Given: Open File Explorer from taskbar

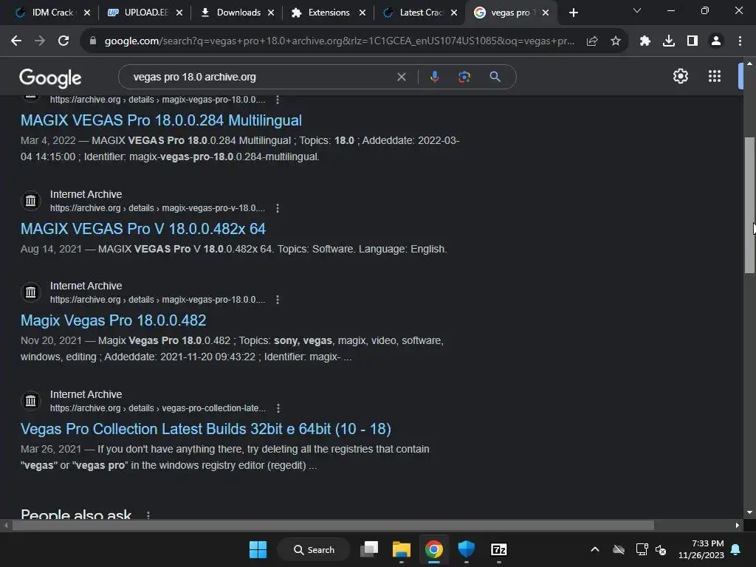Looking at the screenshot, I should click(x=401, y=549).
